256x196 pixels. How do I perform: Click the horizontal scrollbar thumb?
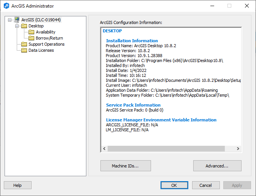166,149
